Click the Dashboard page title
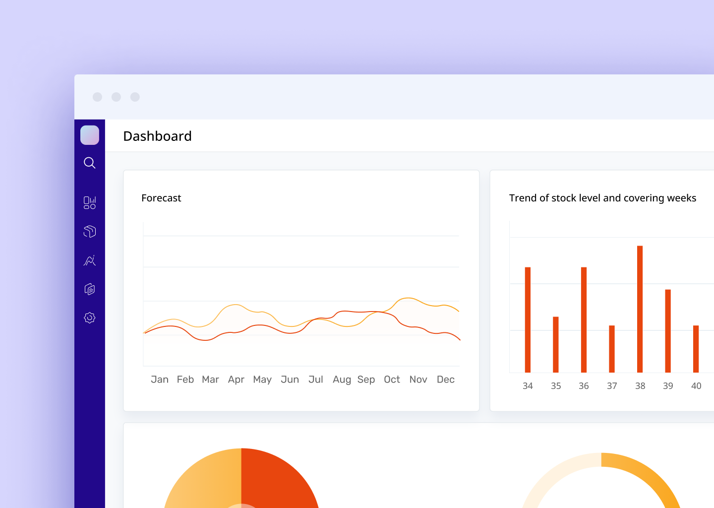Image resolution: width=714 pixels, height=508 pixels. point(157,136)
